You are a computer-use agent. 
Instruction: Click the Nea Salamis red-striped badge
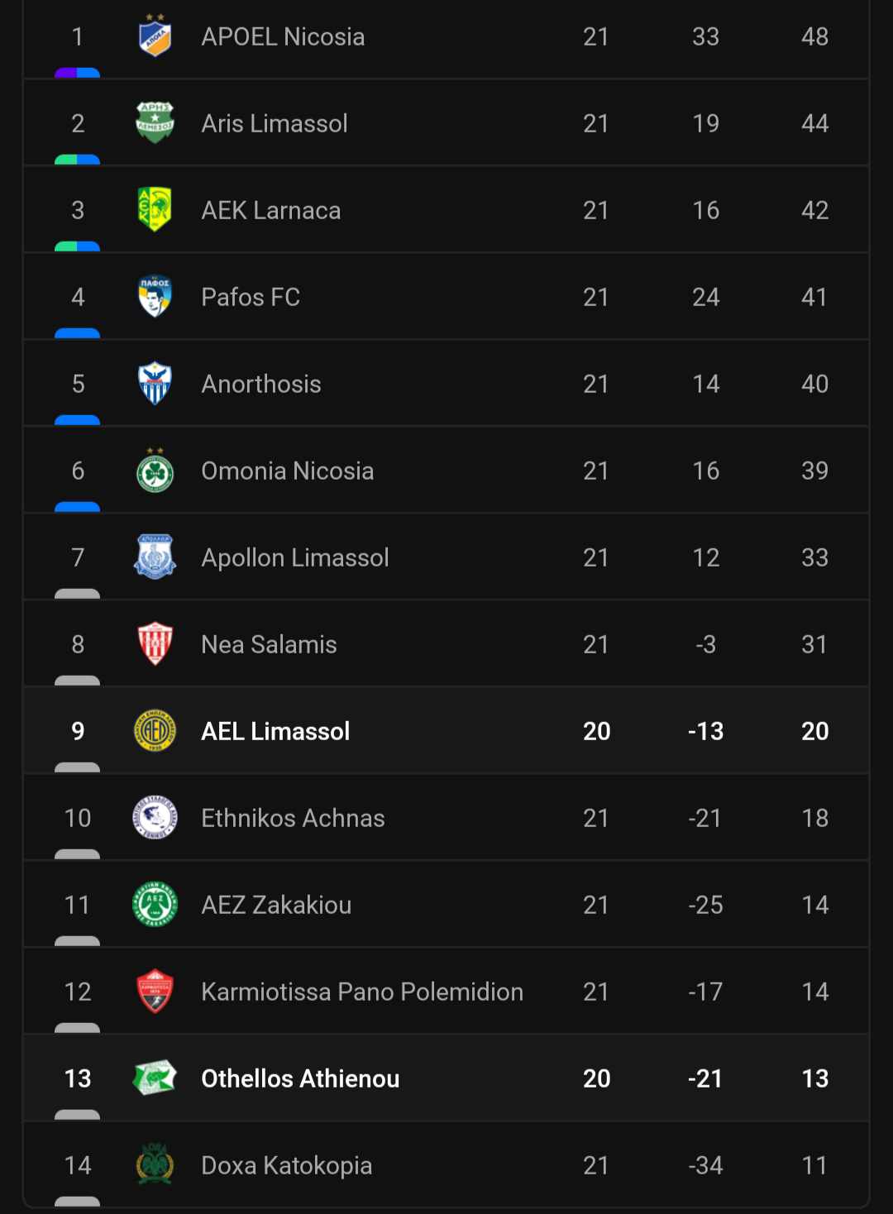155,643
